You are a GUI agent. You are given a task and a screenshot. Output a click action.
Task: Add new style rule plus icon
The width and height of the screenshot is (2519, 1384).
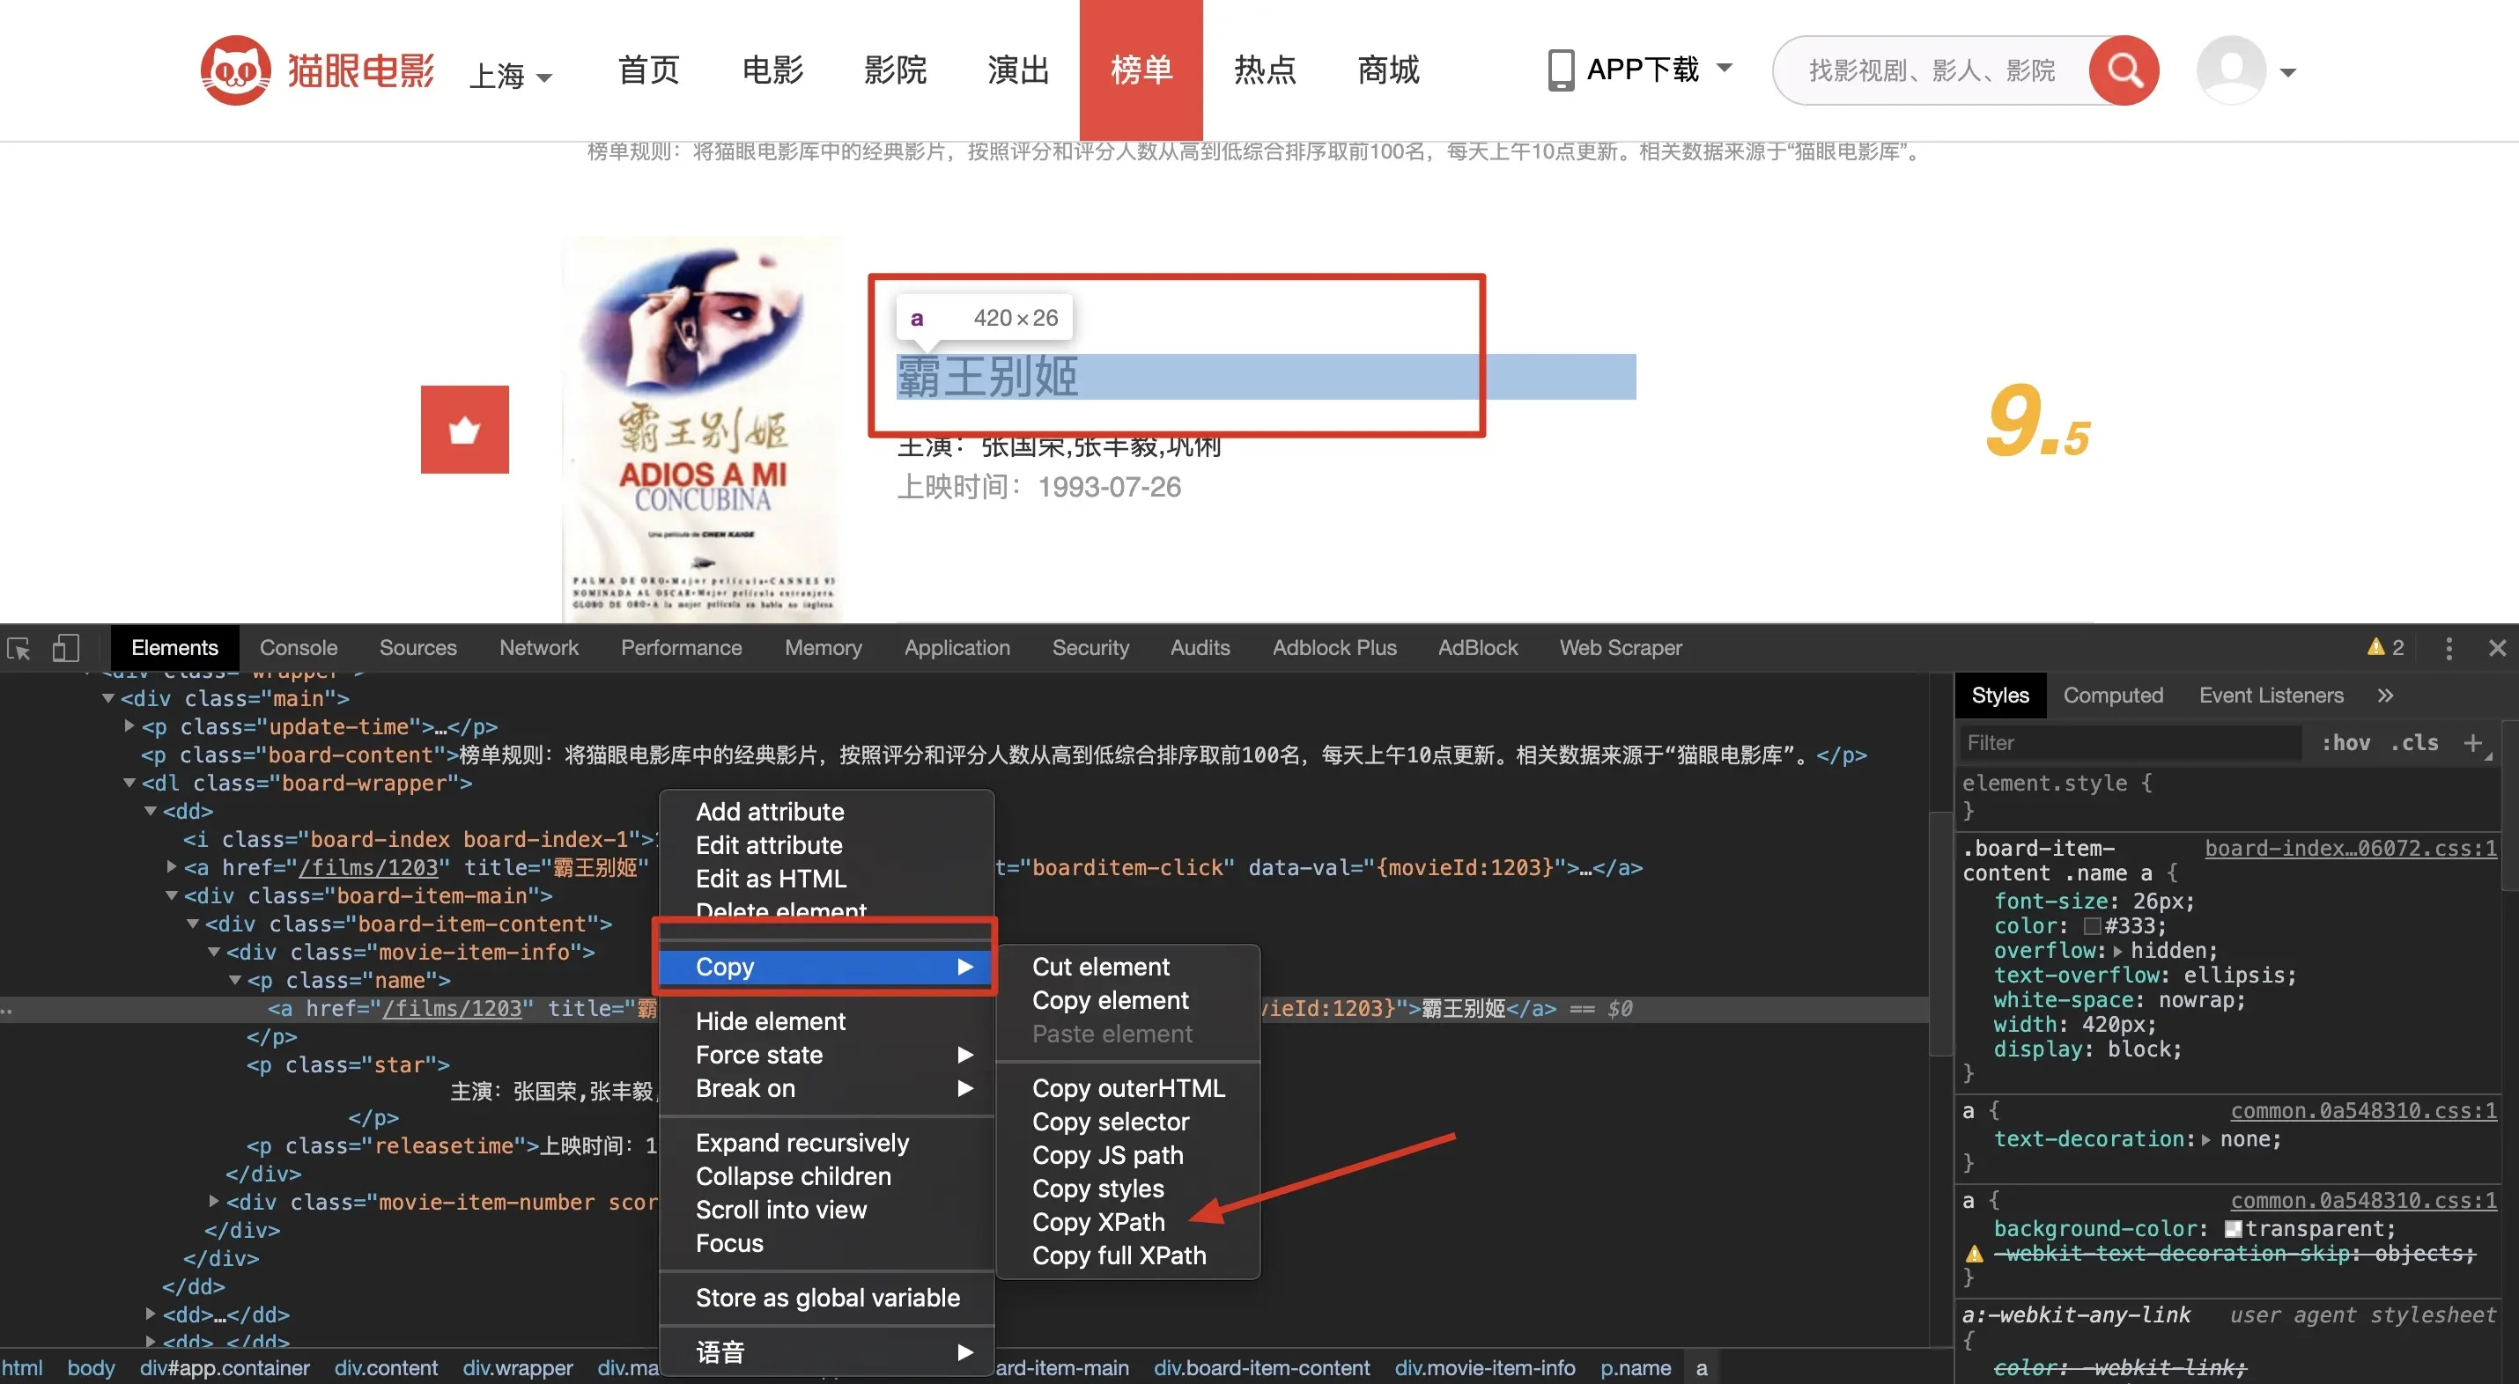pyautogui.click(x=2472, y=743)
